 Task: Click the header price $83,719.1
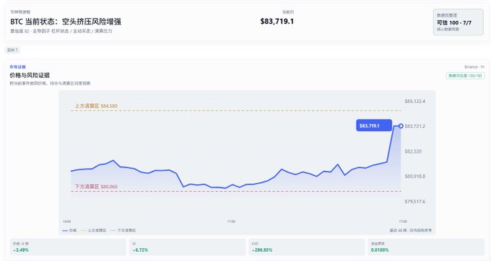point(277,21)
